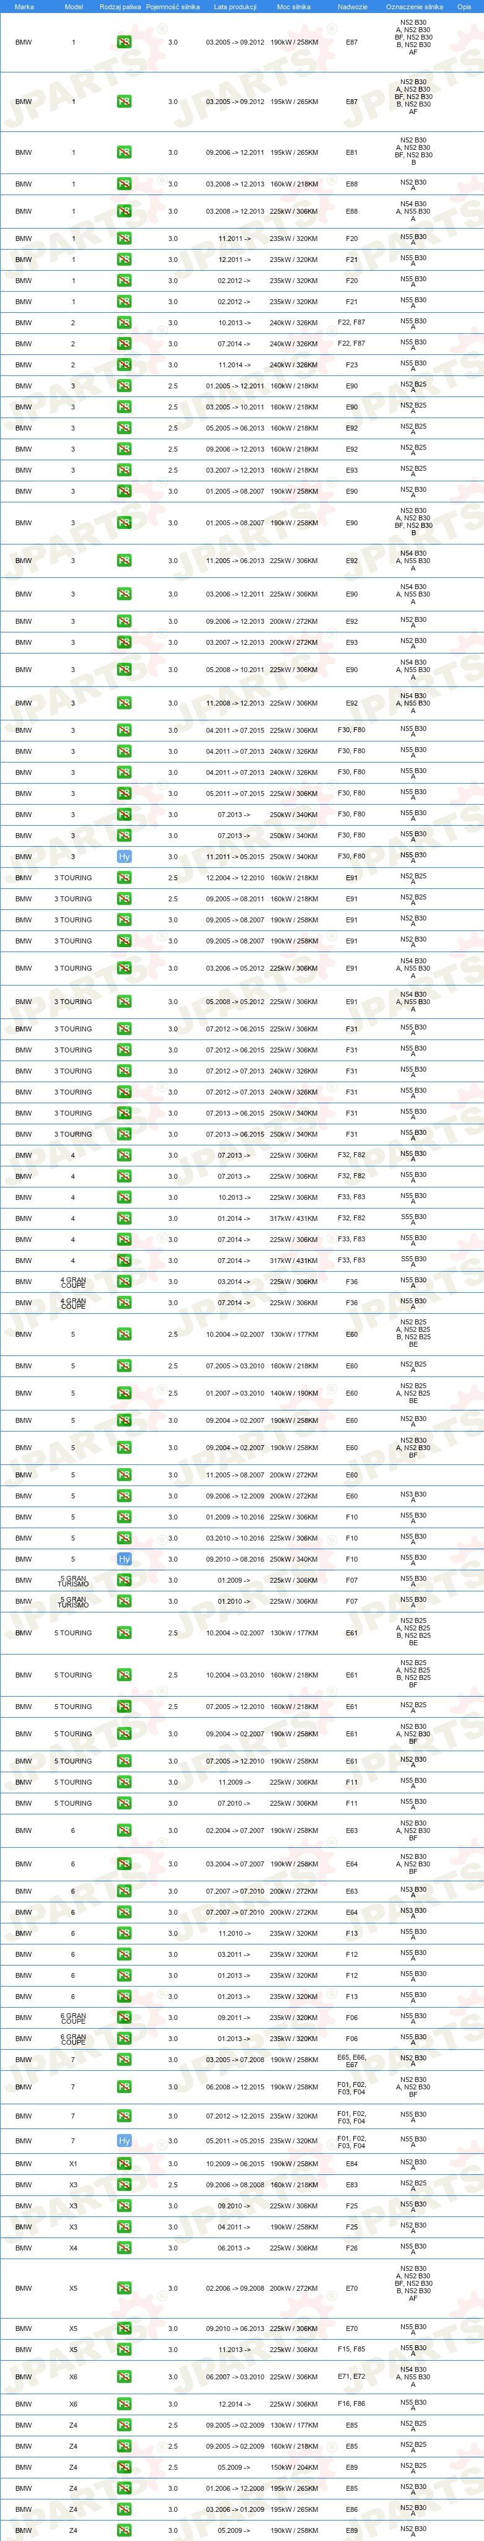Image resolution: width=484 pixels, height=2541 pixels.
Task: Select the 09.2006 -> 08.2008 production years cell
Action: pos(235,2185)
